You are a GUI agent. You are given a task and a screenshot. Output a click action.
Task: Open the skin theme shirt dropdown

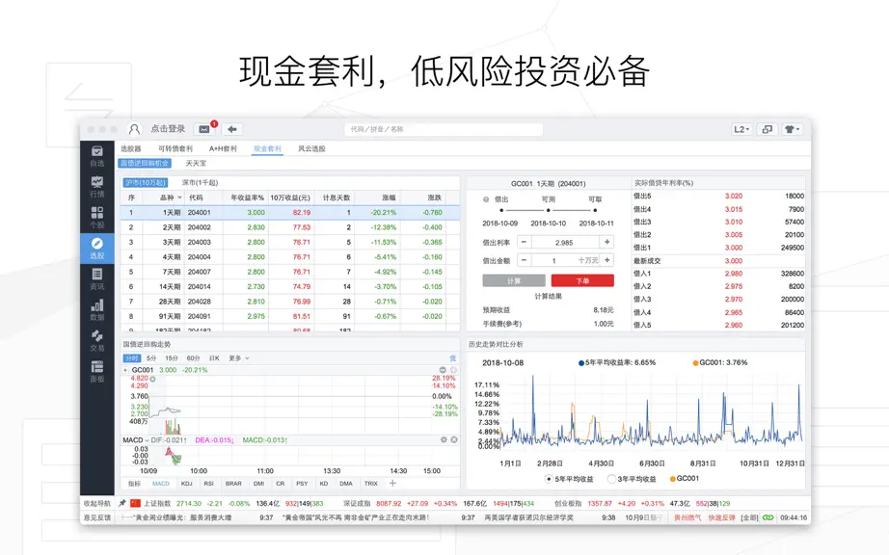pos(792,129)
